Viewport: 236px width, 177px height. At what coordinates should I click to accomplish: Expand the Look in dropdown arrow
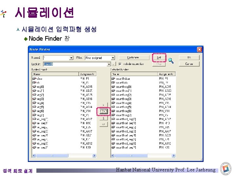109,64
